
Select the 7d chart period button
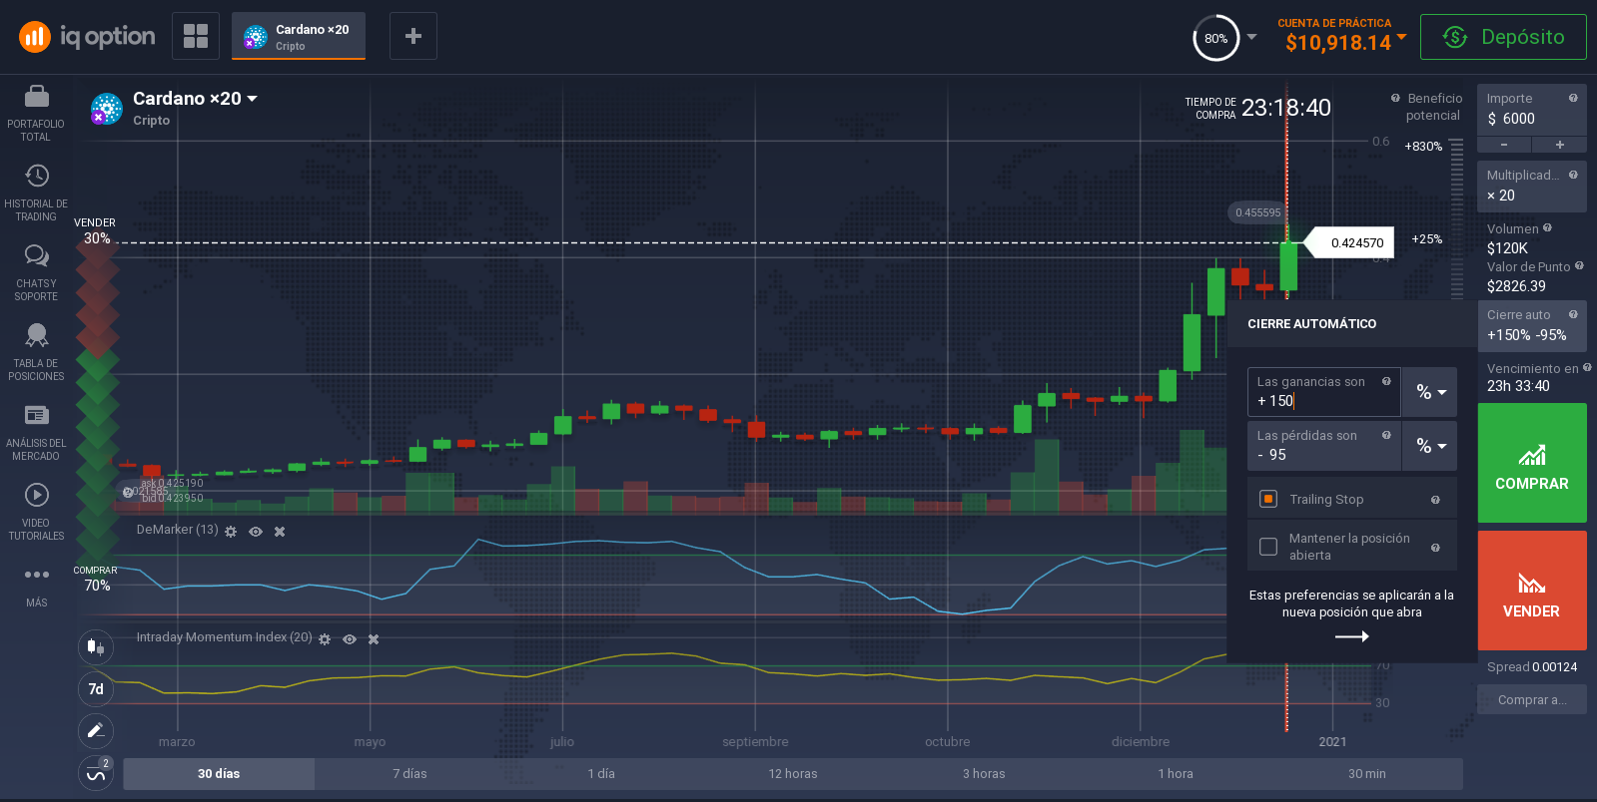tap(96, 689)
